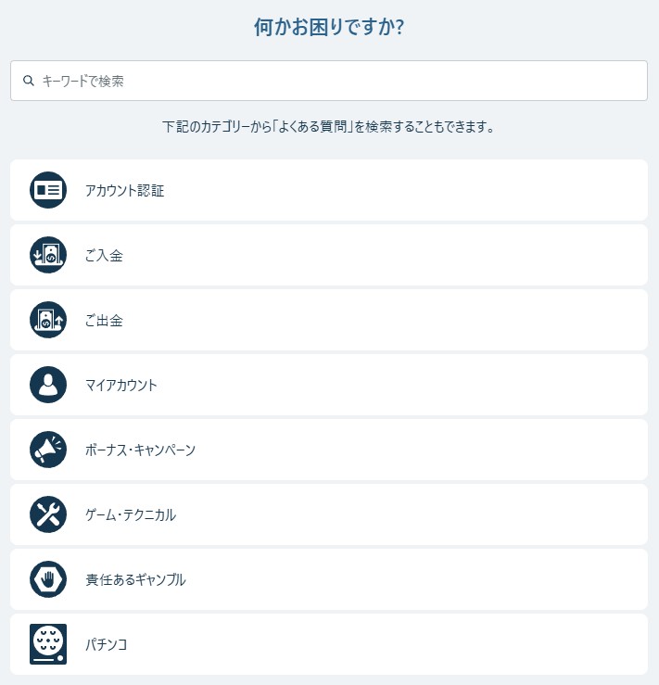Select the パチンコ category label
This screenshot has width=659, height=685.
(106, 644)
